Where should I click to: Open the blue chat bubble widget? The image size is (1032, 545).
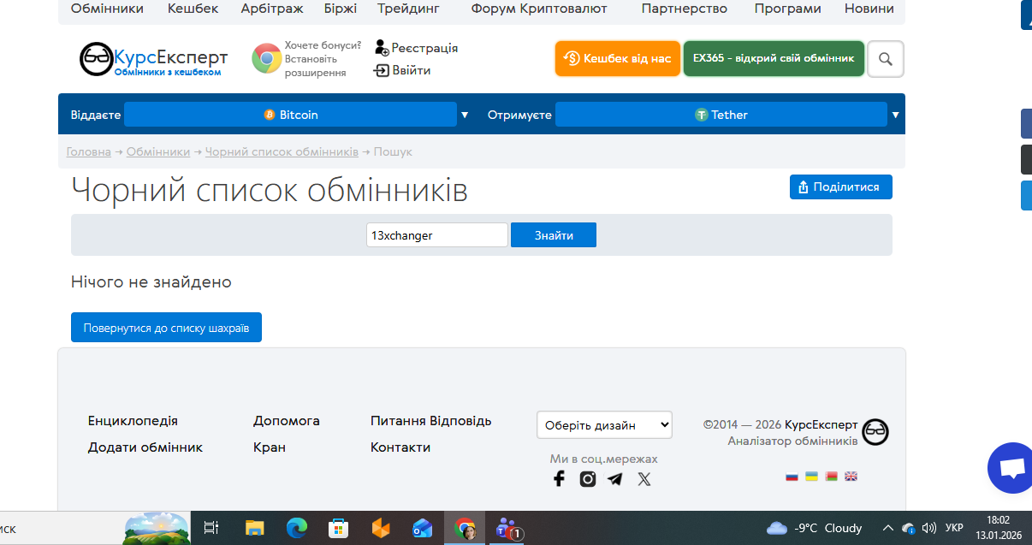1011,468
